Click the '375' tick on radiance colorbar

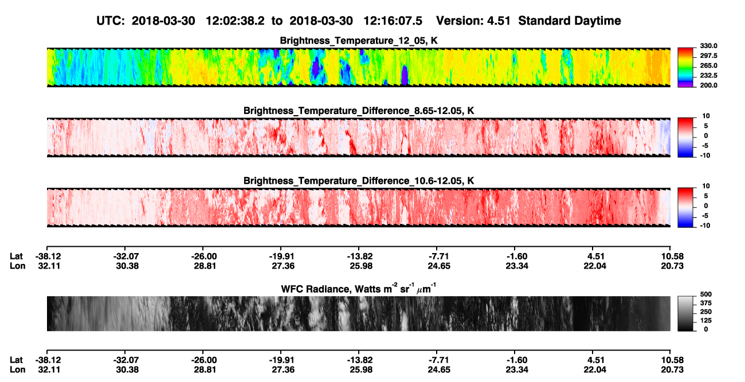click(x=707, y=303)
